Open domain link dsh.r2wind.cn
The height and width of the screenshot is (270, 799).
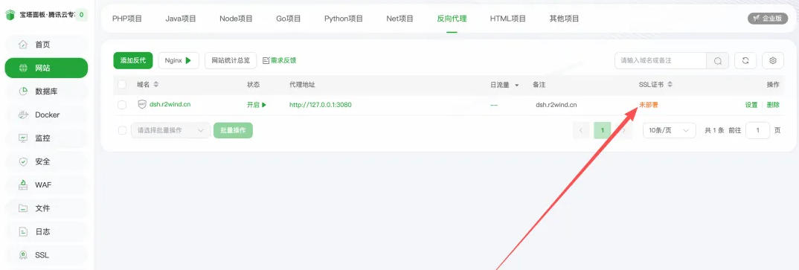coord(170,104)
